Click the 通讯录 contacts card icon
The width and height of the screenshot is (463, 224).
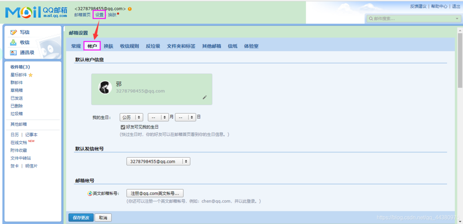(13, 53)
